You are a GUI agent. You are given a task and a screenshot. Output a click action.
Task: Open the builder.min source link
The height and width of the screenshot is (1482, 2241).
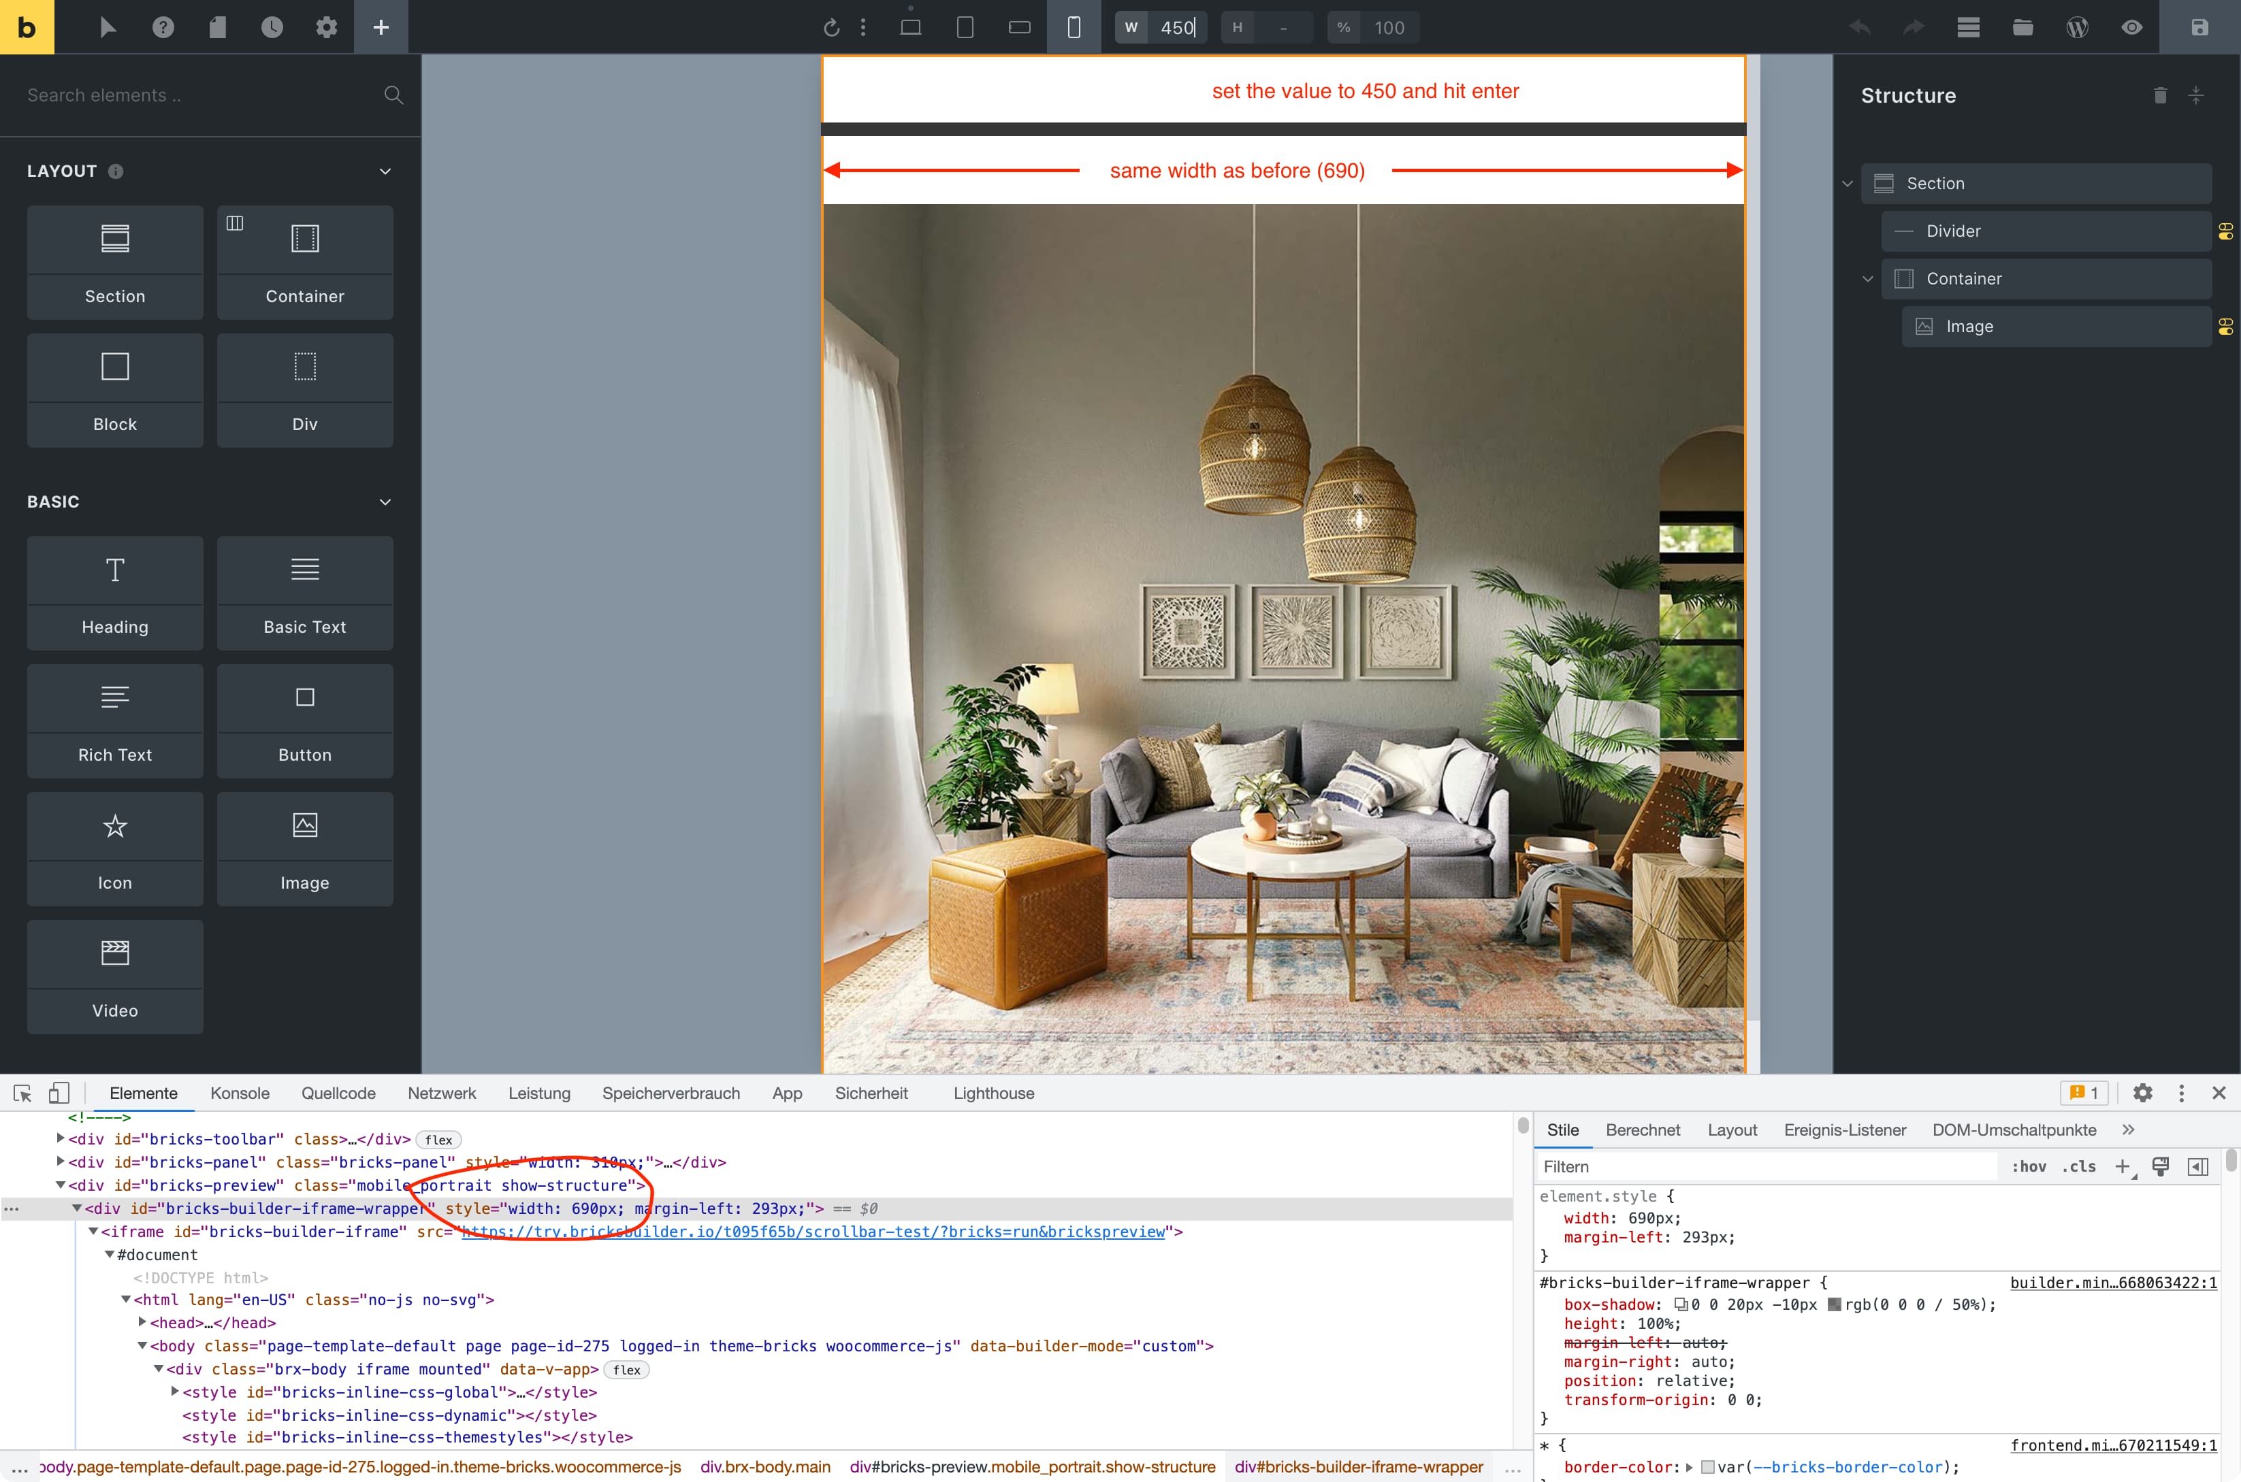pos(2113,1283)
